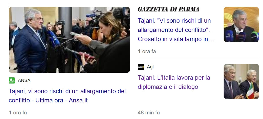Click the ANSA source name label
Screen dimensions: 263x119
click(24, 80)
